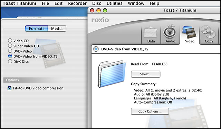The width and height of the screenshot is (221, 129).
Task: Open Copy Options... dialog
Action: pos(150,111)
